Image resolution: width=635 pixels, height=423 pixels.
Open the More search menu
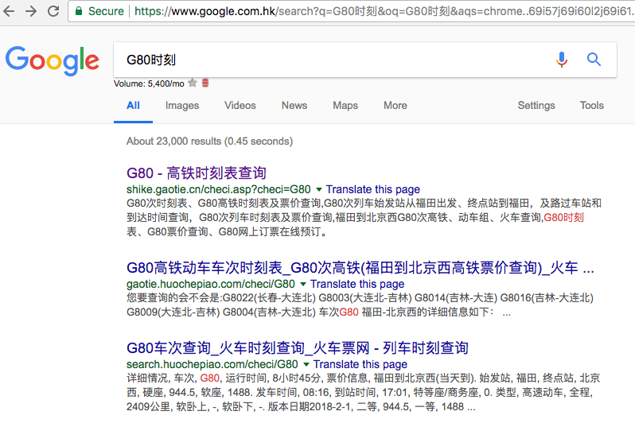click(395, 106)
